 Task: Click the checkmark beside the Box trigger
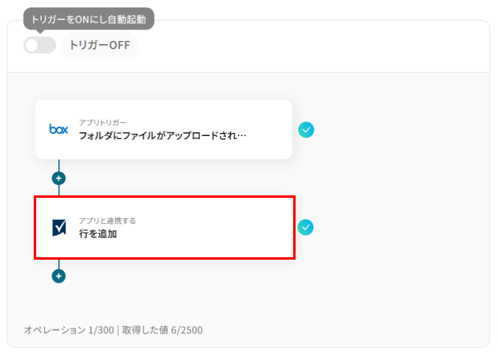click(x=305, y=129)
